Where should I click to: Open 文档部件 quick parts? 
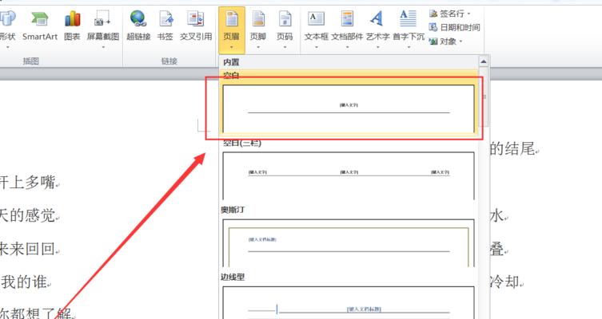[x=347, y=30]
